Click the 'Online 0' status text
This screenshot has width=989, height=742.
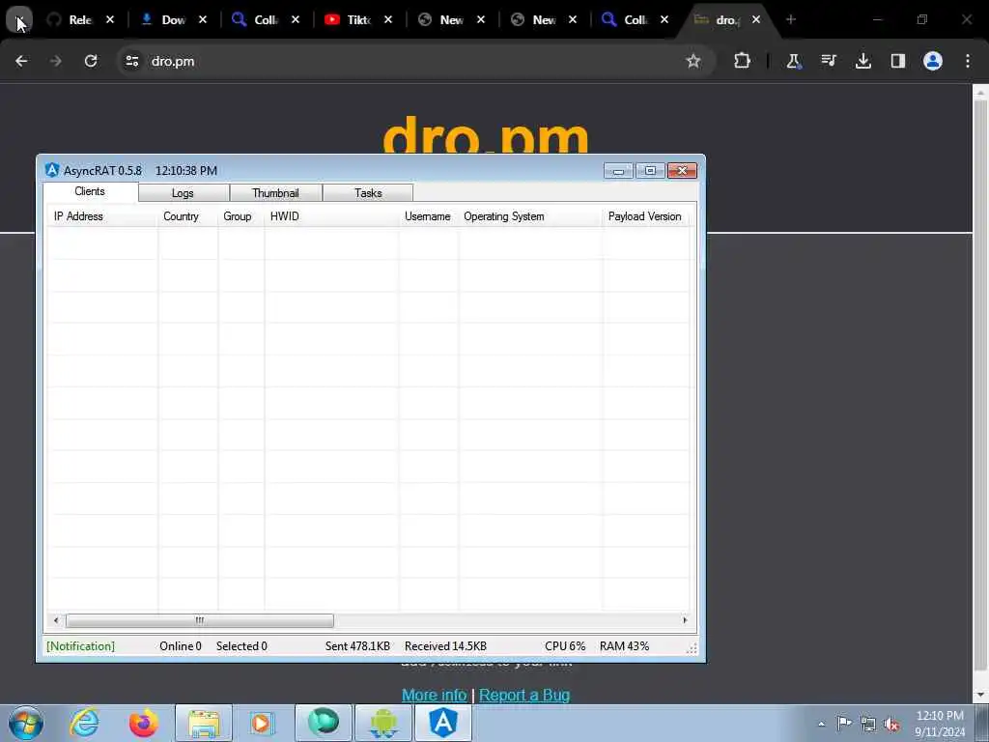tap(181, 646)
